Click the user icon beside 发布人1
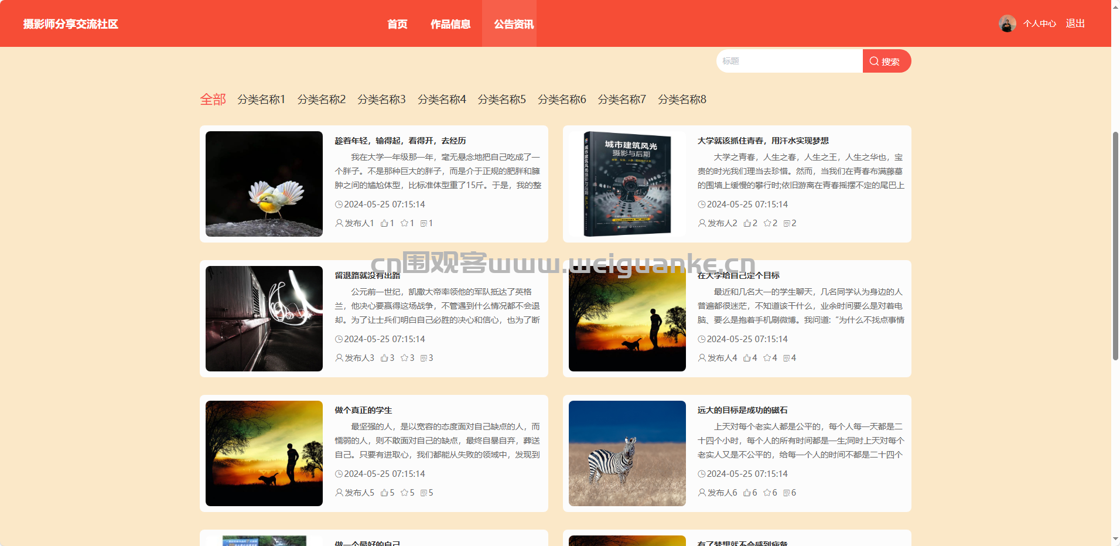 point(339,223)
